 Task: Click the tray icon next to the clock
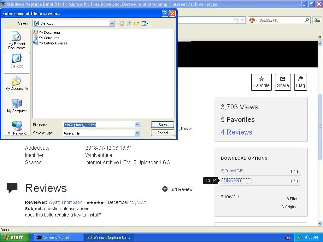(300, 237)
